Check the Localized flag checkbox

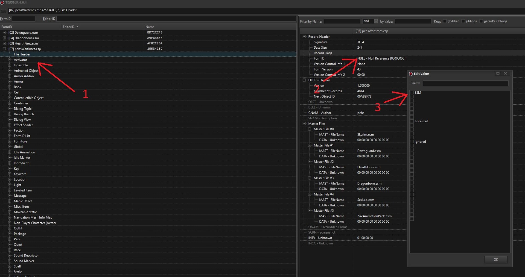412,121
